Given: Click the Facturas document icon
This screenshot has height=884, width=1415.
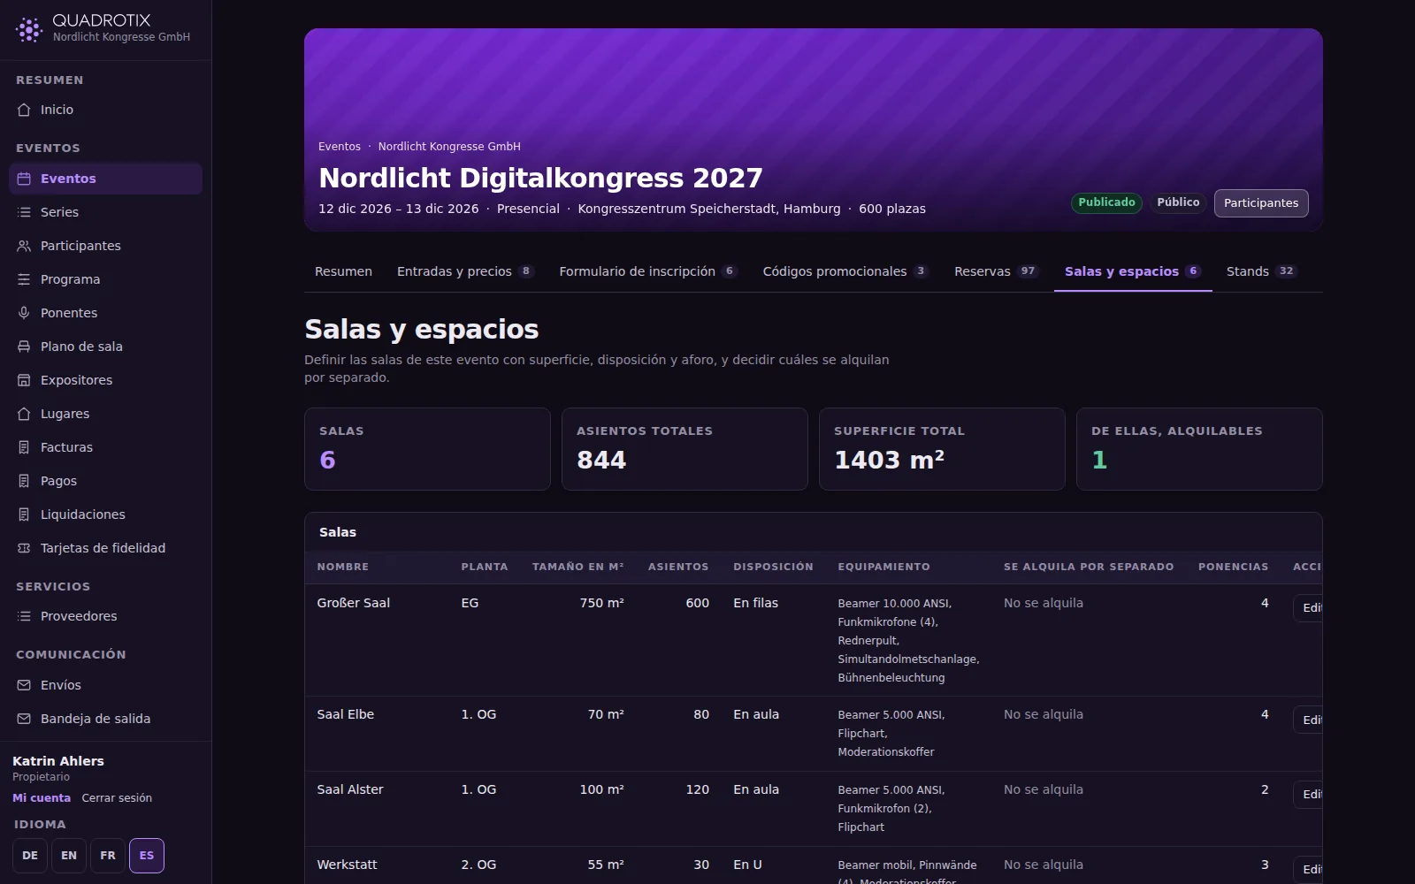Looking at the screenshot, I should pyautogui.click(x=24, y=447).
